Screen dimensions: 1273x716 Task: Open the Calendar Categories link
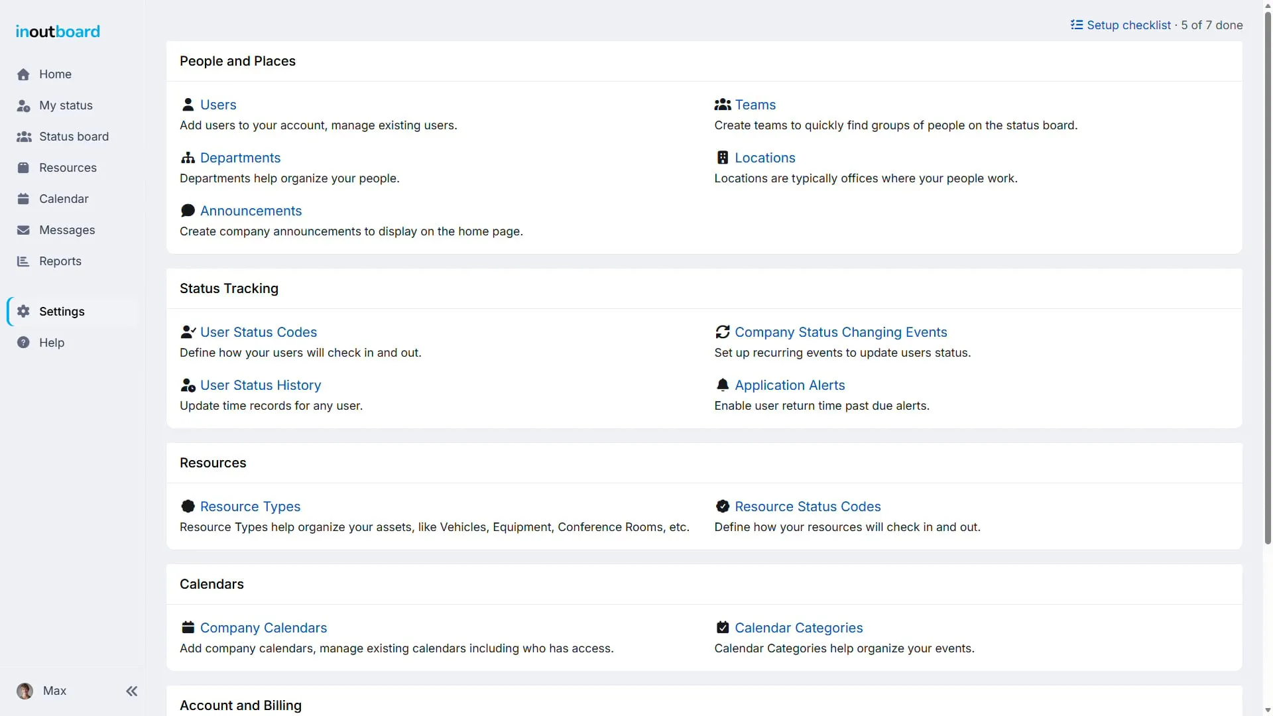(x=798, y=628)
